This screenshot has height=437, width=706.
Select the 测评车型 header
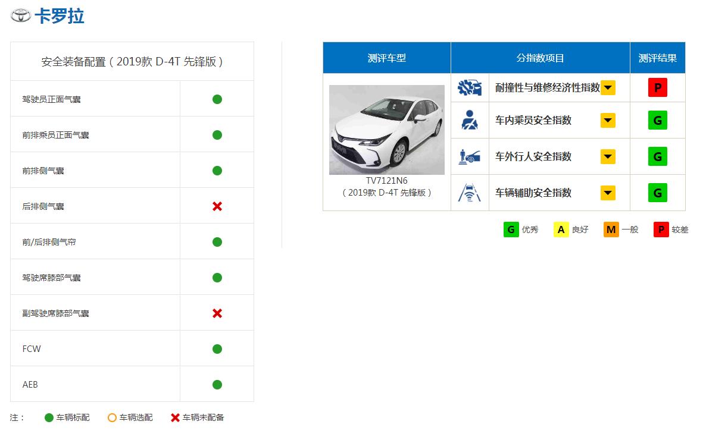tap(386, 57)
